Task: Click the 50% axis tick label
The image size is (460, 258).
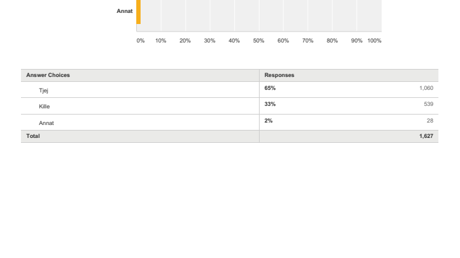Action: pyautogui.click(x=259, y=41)
